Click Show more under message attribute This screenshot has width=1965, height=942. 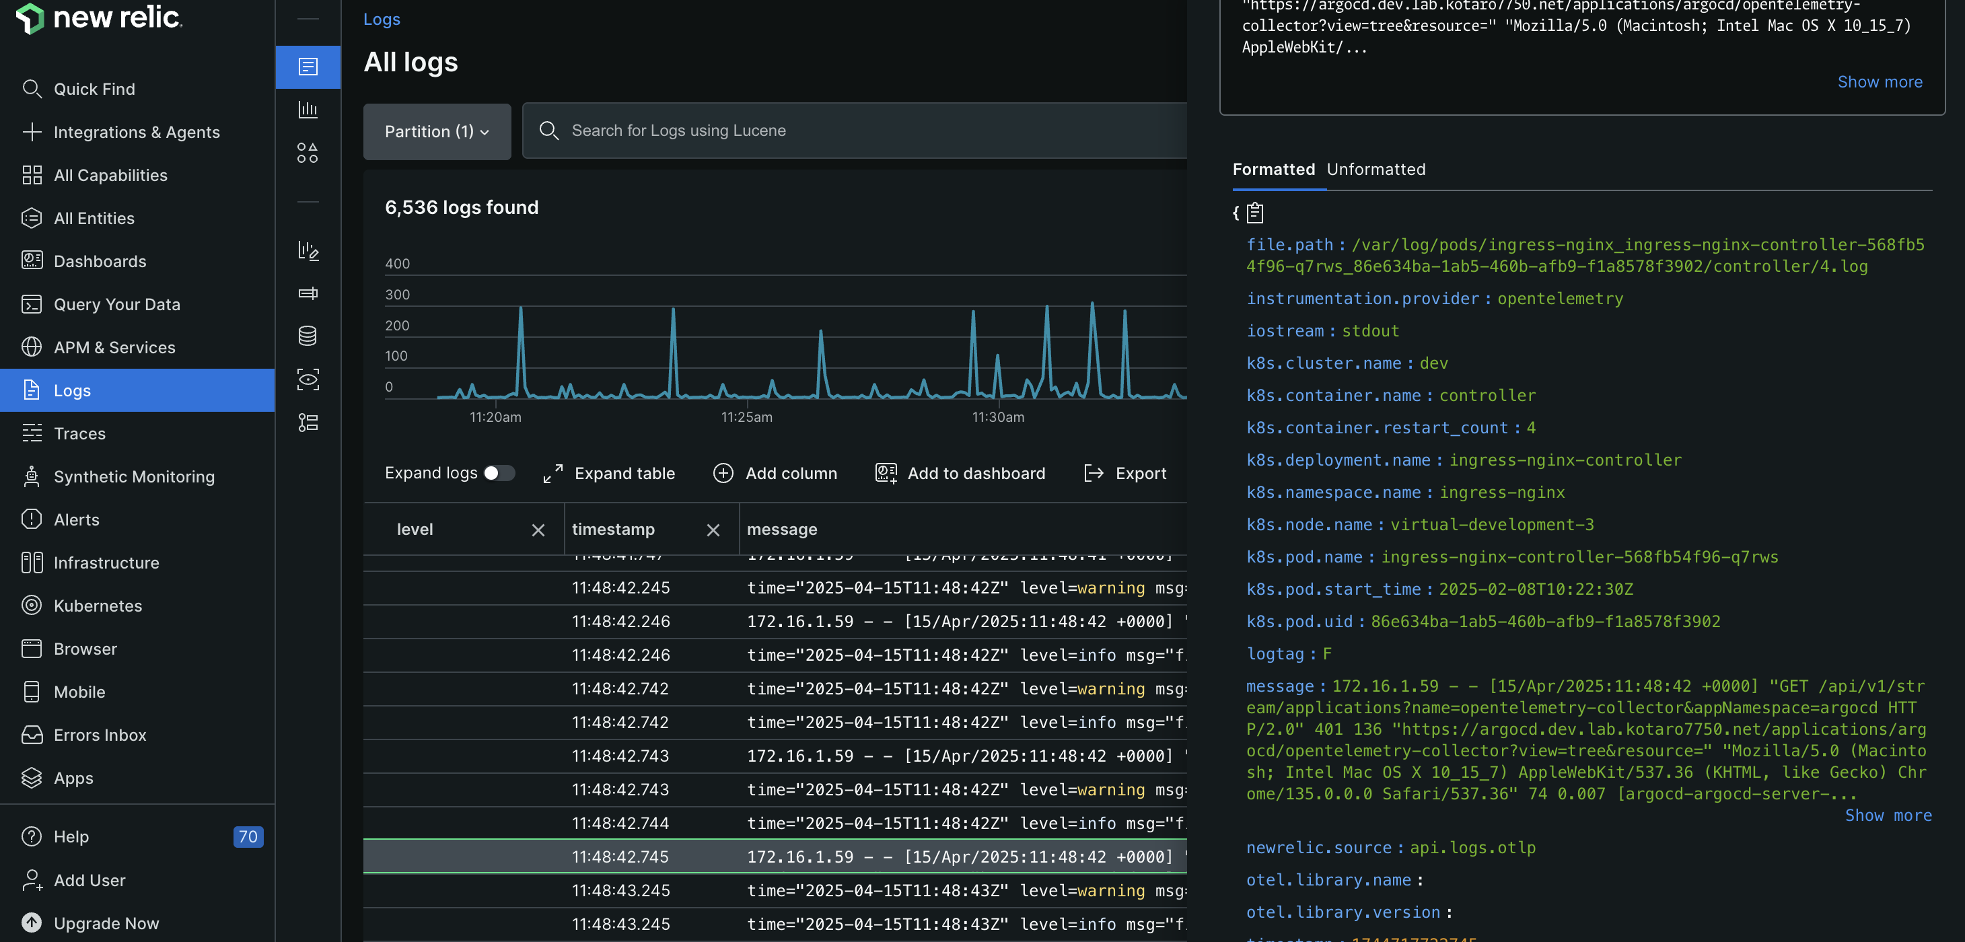[1888, 816]
